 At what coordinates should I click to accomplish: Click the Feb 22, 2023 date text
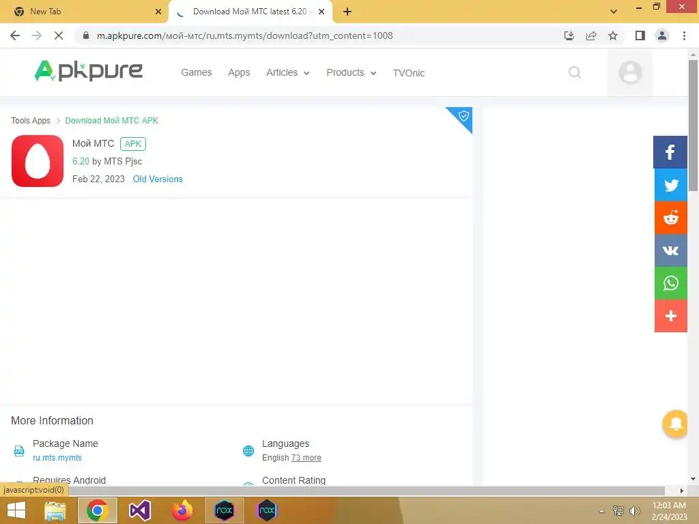click(x=98, y=179)
